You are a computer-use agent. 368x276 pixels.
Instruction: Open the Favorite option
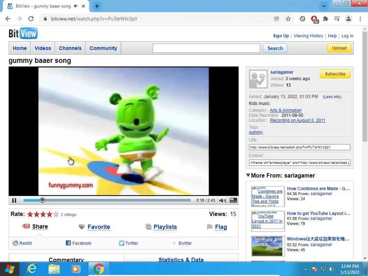[98, 227]
